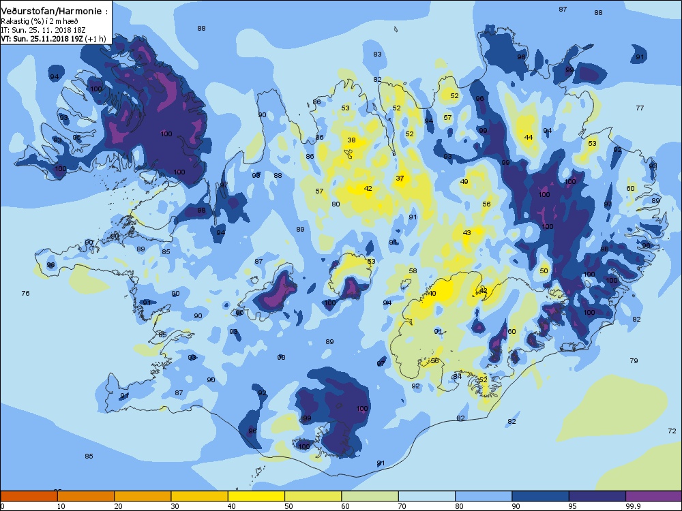Click the legend tick label 99.9
682x511 pixels.
(x=632, y=506)
